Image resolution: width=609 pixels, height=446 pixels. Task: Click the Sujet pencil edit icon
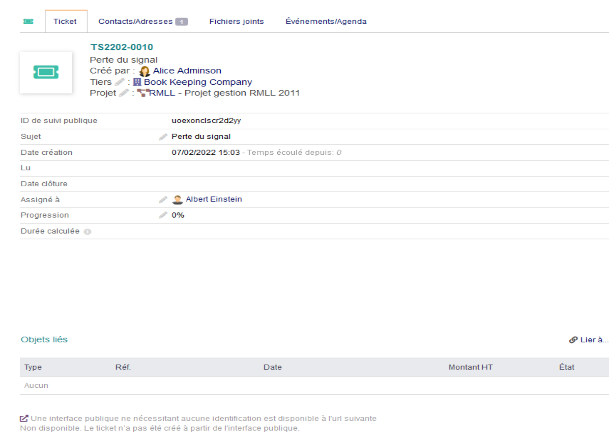(x=163, y=137)
